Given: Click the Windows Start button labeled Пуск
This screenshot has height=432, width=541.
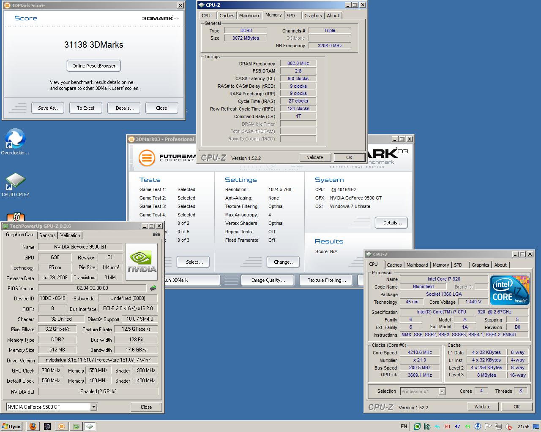Looking at the screenshot, I should [12, 427].
